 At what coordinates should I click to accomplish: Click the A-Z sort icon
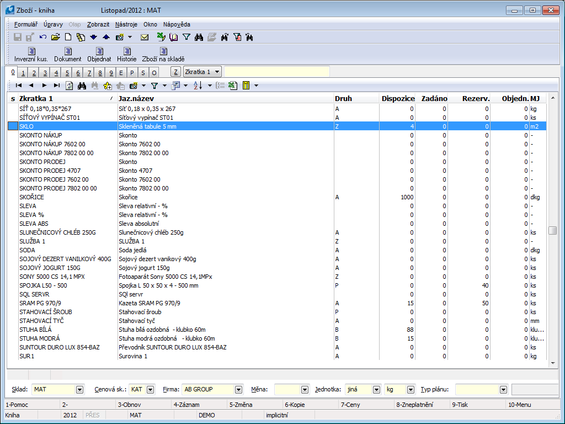(x=198, y=86)
